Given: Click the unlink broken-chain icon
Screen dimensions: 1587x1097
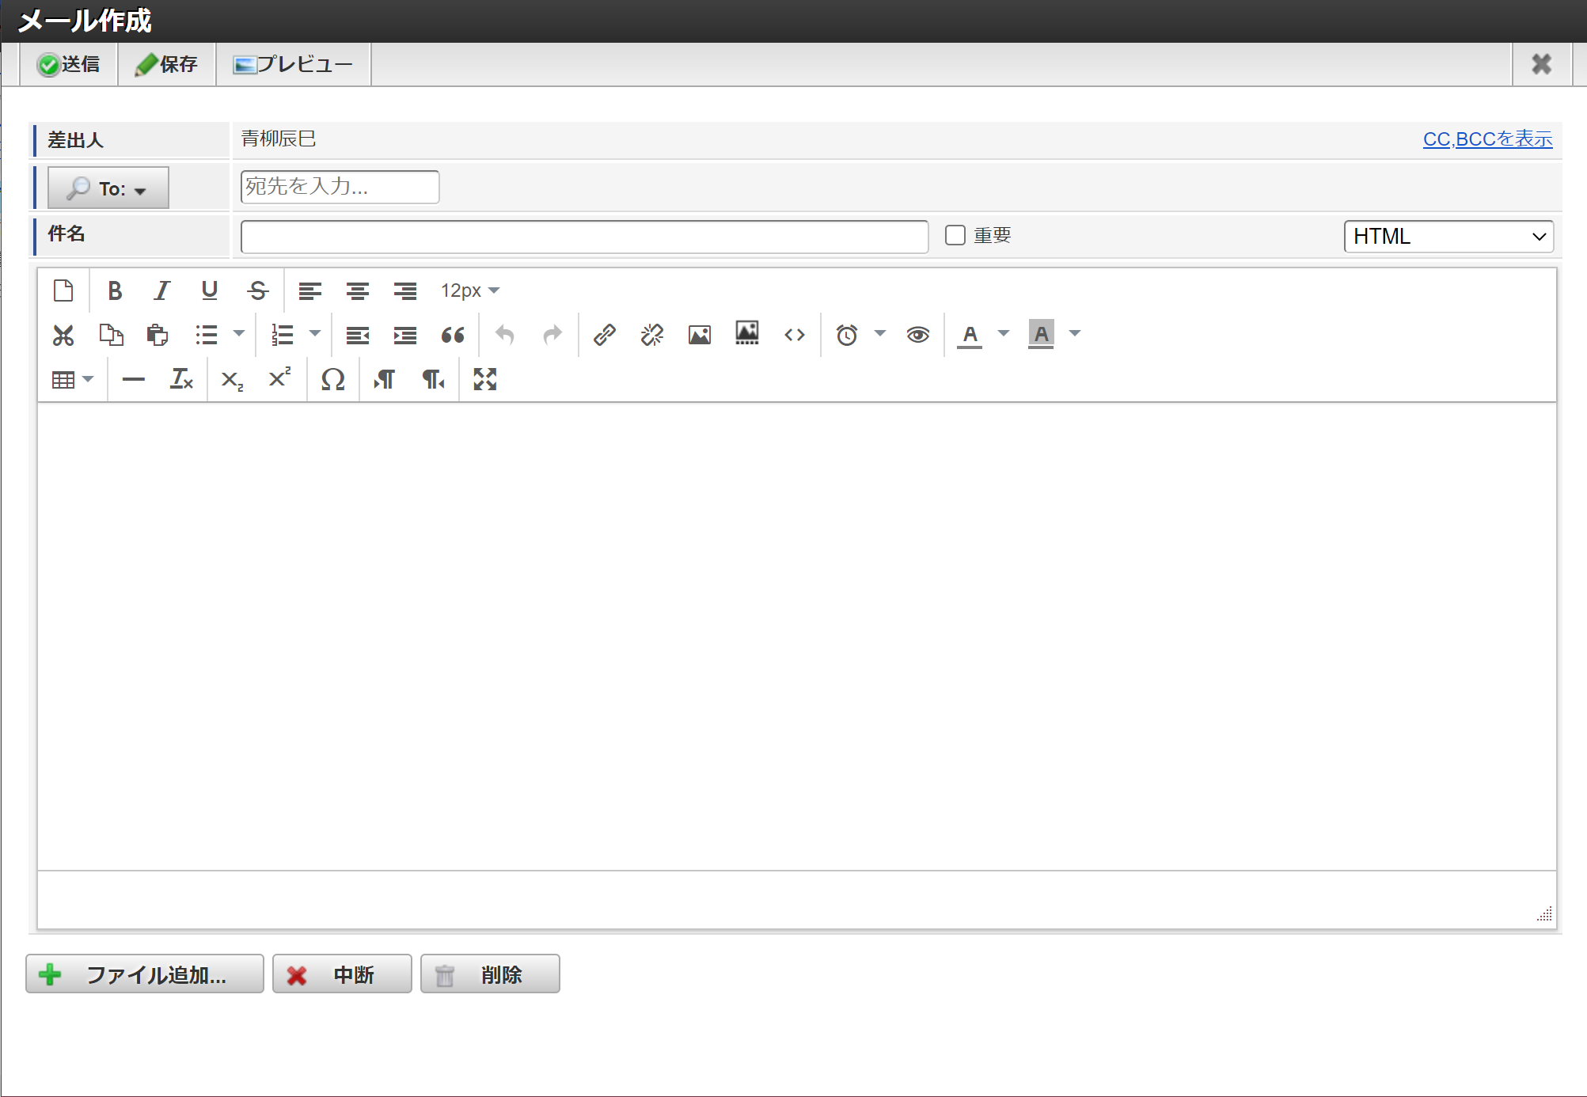Looking at the screenshot, I should pos(652,335).
